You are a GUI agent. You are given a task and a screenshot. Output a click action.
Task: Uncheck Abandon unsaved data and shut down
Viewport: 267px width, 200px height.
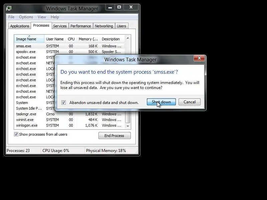pyautogui.click(x=63, y=103)
